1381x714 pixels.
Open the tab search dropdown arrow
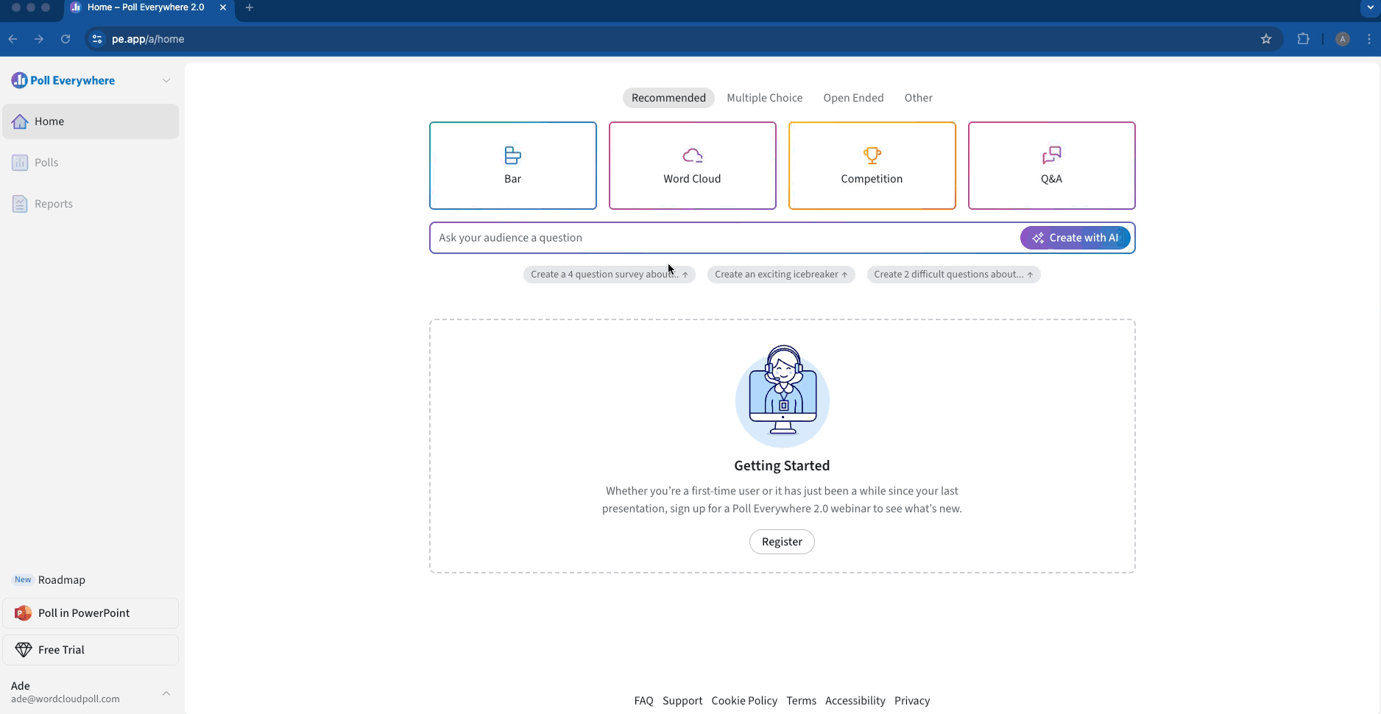point(1370,7)
